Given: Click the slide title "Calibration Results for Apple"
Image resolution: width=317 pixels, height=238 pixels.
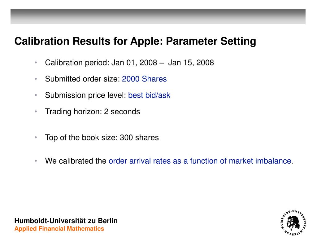Looking at the screenshot, I should pos(89,41).
